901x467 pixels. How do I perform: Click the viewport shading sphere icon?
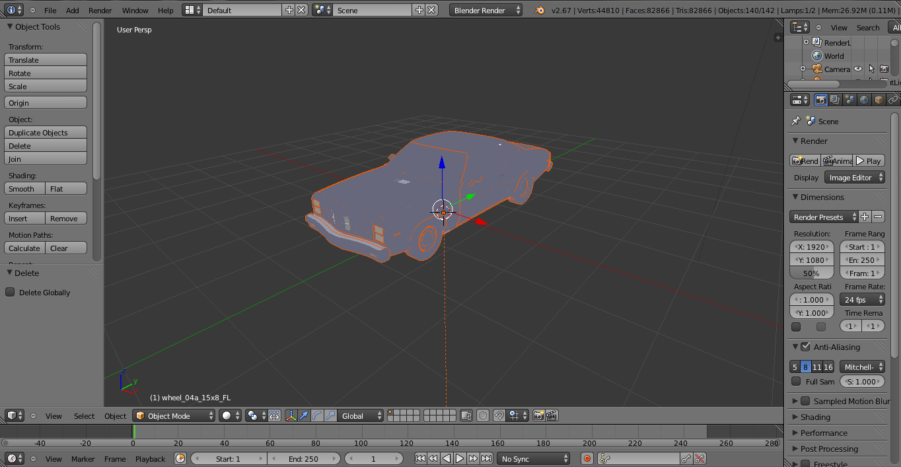[231, 415]
